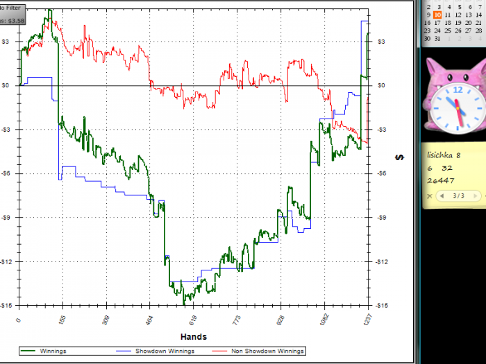Screen dimensions: 486x364
Task: Go to the previous sticky note with the left arrow
Action: point(442,196)
